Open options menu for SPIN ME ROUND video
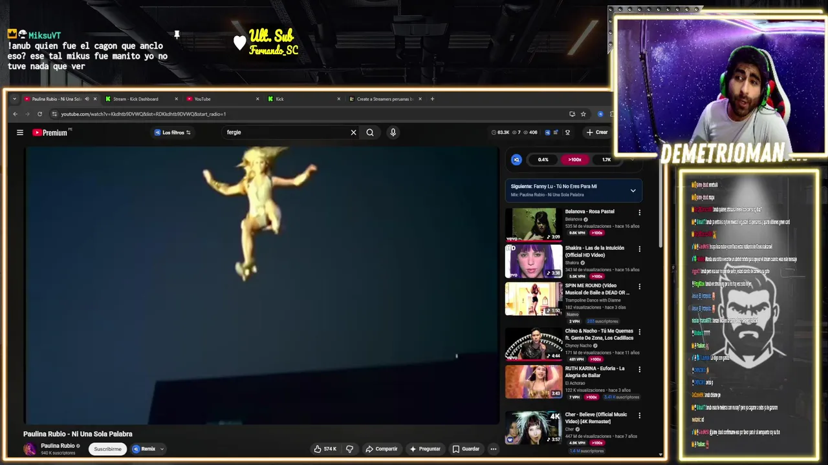Screen dimensions: 828x465 tap(640, 287)
